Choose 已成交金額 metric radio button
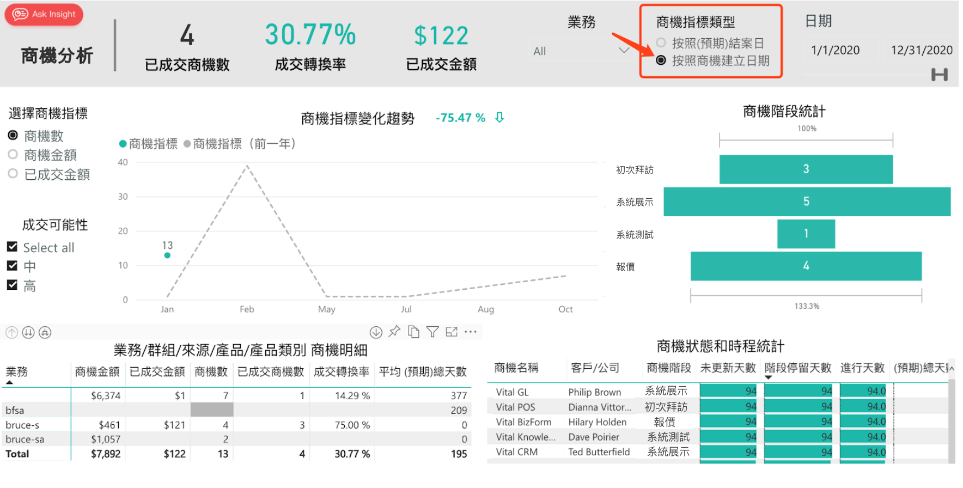This screenshot has height=488, width=963. point(13,174)
